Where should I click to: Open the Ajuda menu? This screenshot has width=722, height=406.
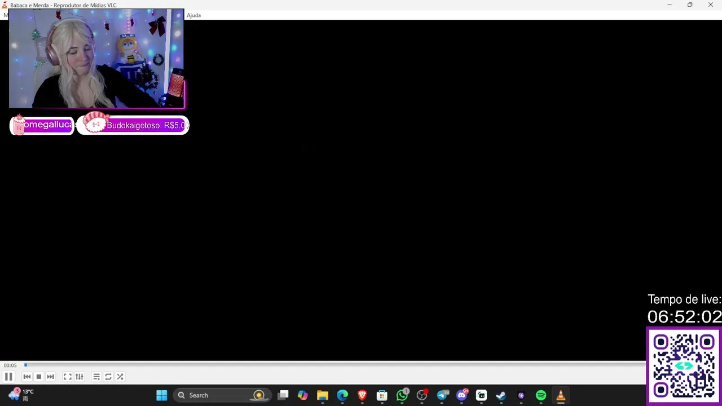193,15
